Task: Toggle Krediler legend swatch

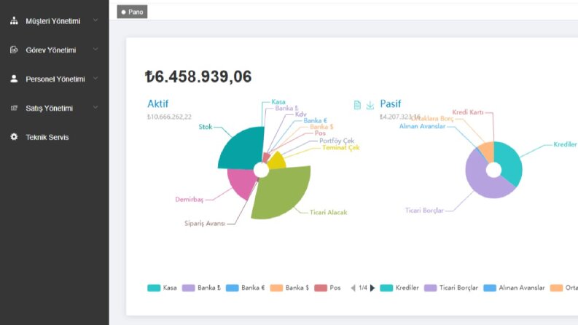Action: [386, 288]
